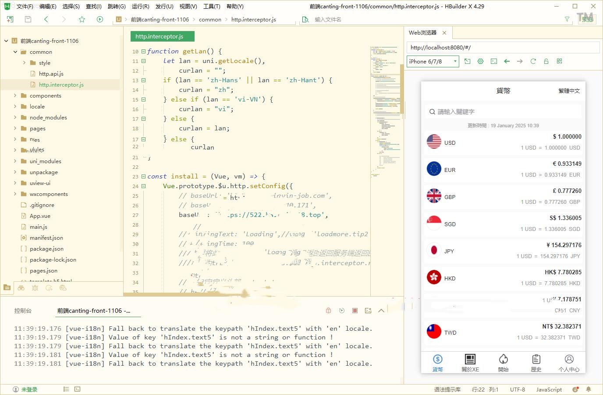Click the 關於XE tab in preview
Image resolution: width=603 pixels, height=395 pixels.
click(x=470, y=363)
